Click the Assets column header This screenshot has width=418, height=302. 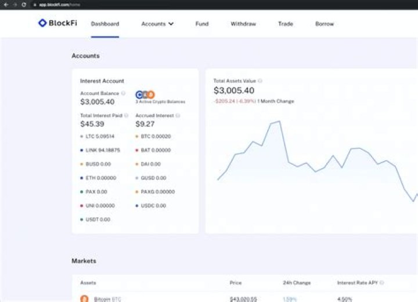88,282
